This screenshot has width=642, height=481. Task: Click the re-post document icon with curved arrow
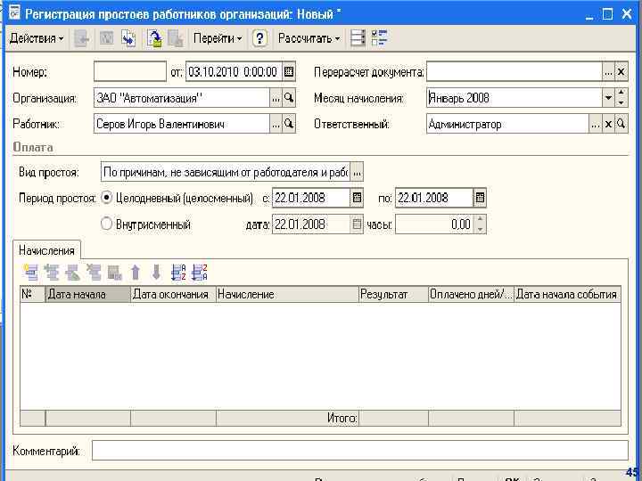pyautogui.click(x=154, y=38)
